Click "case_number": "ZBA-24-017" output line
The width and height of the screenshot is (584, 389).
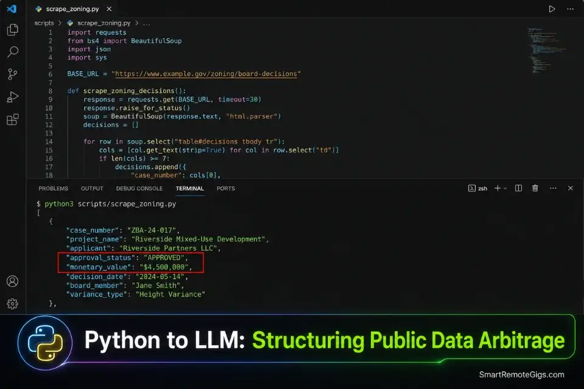click(x=123, y=230)
